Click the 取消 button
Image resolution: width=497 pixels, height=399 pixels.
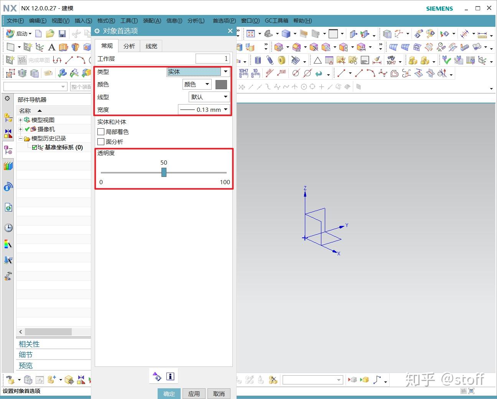click(219, 394)
